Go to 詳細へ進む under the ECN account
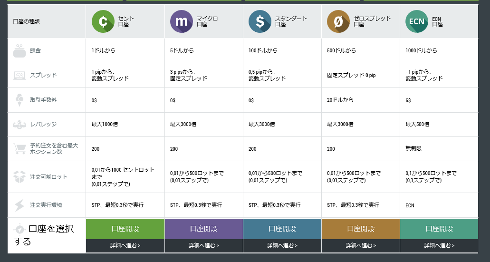The image size is (490, 262). click(x=439, y=246)
